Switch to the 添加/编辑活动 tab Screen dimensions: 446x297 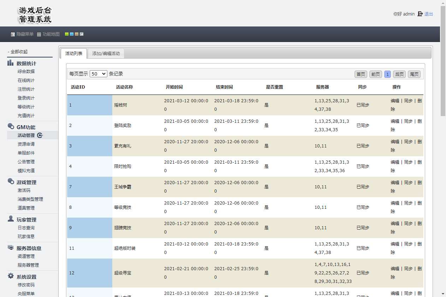tap(106, 54)
